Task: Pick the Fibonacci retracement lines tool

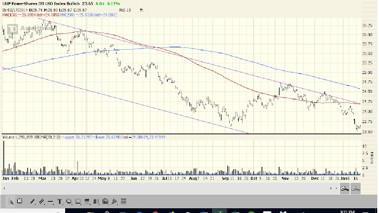Action: (x=87, y=201)
